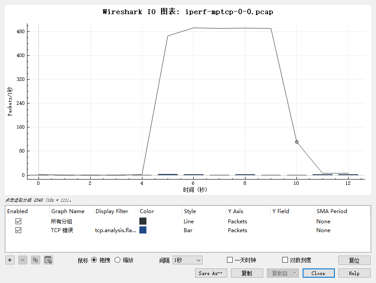The image size is (376, 283).
Task: Clear all graphs icon button
Action: (49, 260)
